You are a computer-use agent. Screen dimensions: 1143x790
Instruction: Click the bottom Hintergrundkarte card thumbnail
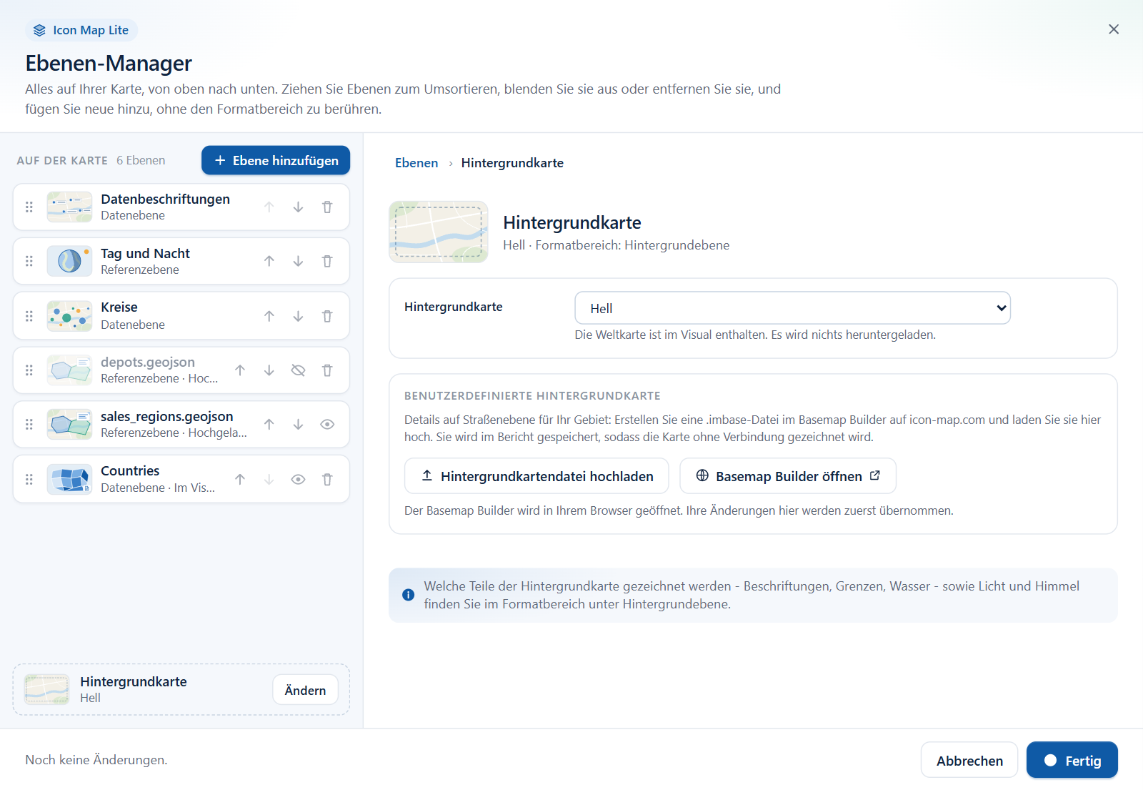pyautogui.click(x=47, y=690)
